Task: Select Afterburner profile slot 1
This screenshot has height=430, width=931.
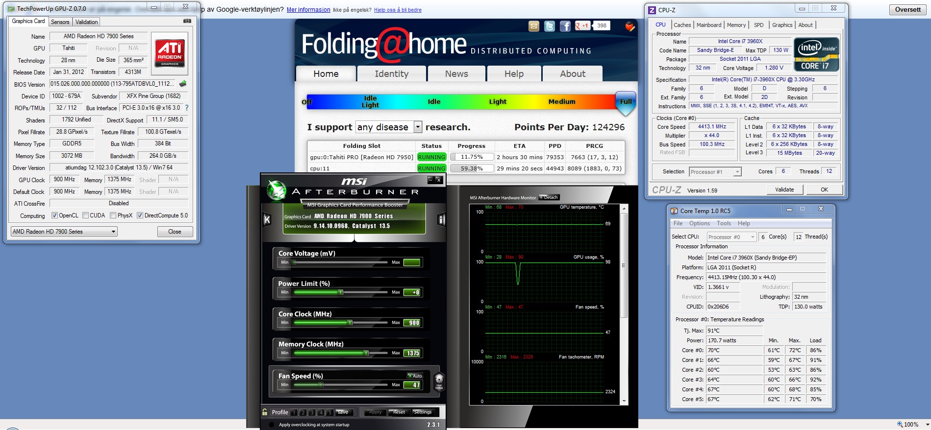Action: pos(294,412)
